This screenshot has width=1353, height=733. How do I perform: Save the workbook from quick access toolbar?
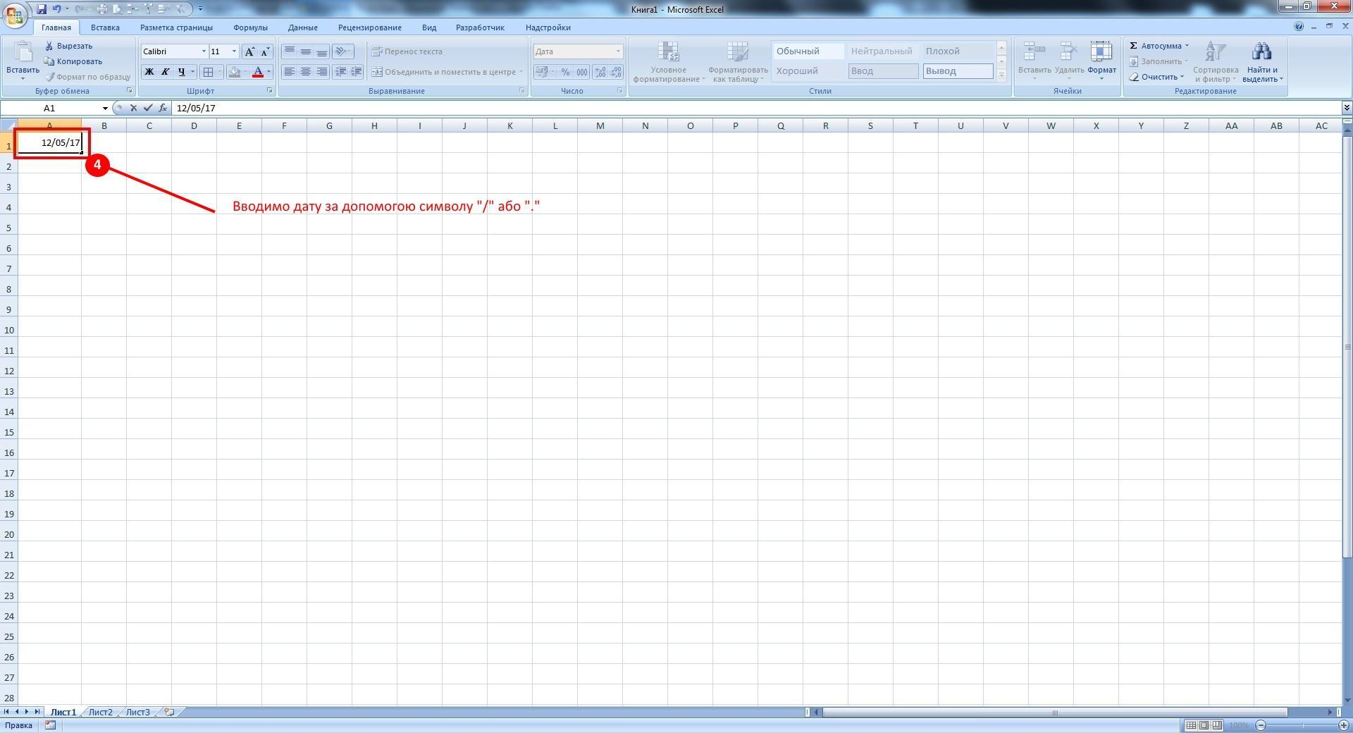click(42, 9)
